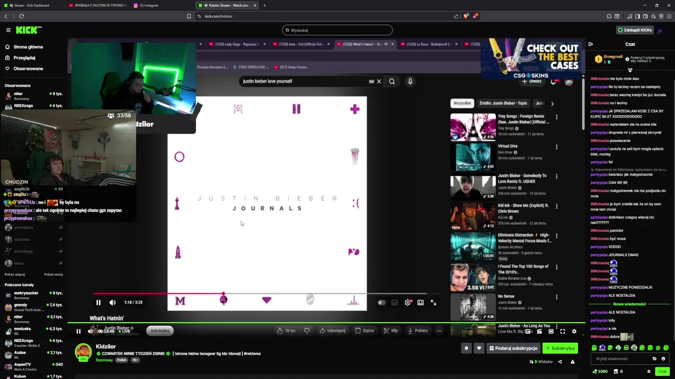Click Zapisz under YouTube video
Viewport: 675px width, 379px height.
(x=365, y=331)
